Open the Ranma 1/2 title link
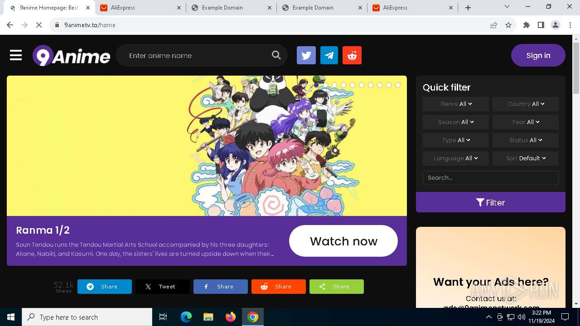 [x=43, y=230]
